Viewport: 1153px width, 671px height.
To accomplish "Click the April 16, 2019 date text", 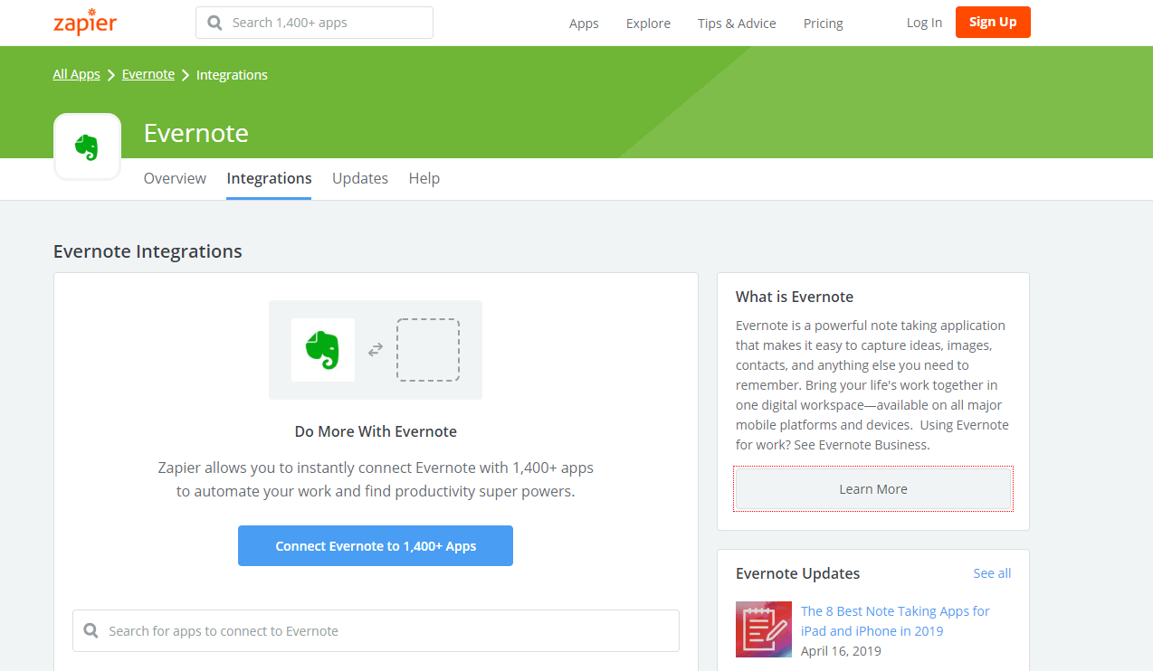I will (x=841, y=651).
